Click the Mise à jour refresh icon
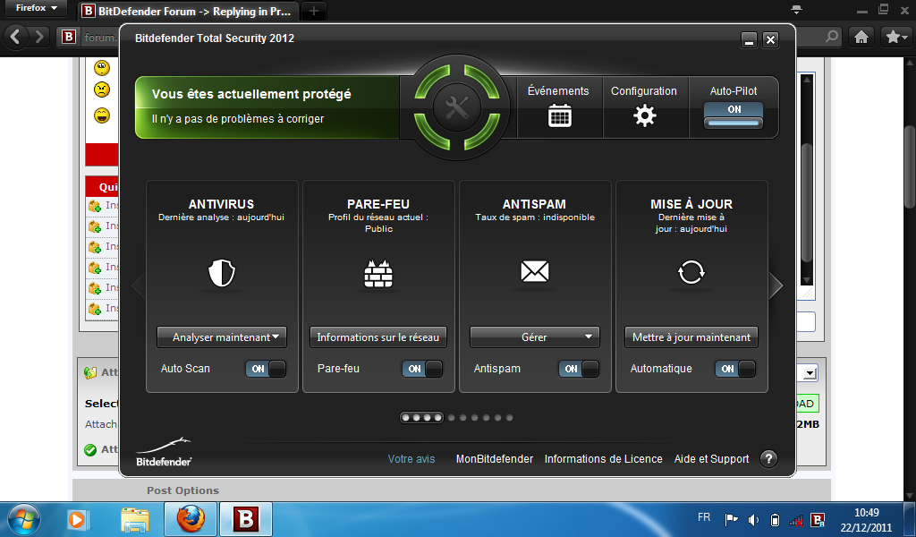Screen dimensions: 916x537 pos(691,272)
